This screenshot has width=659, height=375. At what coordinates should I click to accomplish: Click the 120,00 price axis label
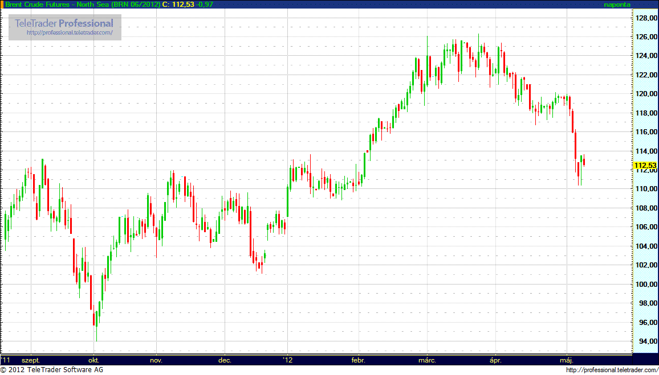(646, 94)
